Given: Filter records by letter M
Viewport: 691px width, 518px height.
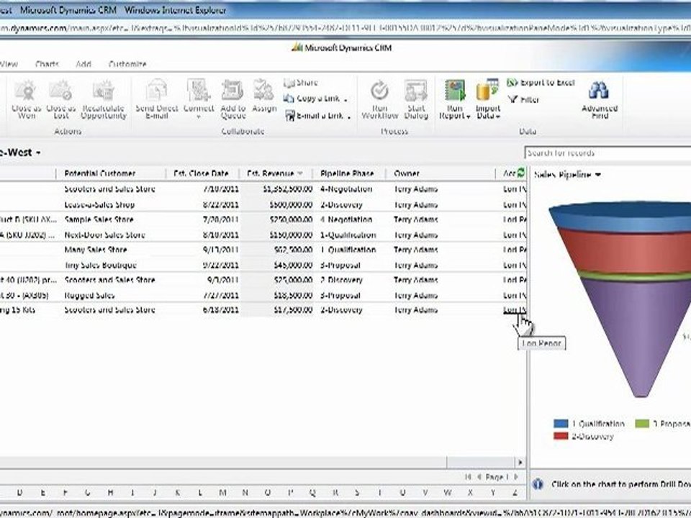Looking at the screenshot, I should tap(222, 493).
